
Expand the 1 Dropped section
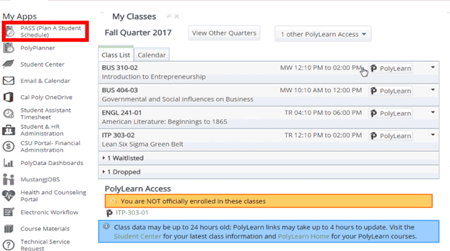269,172
